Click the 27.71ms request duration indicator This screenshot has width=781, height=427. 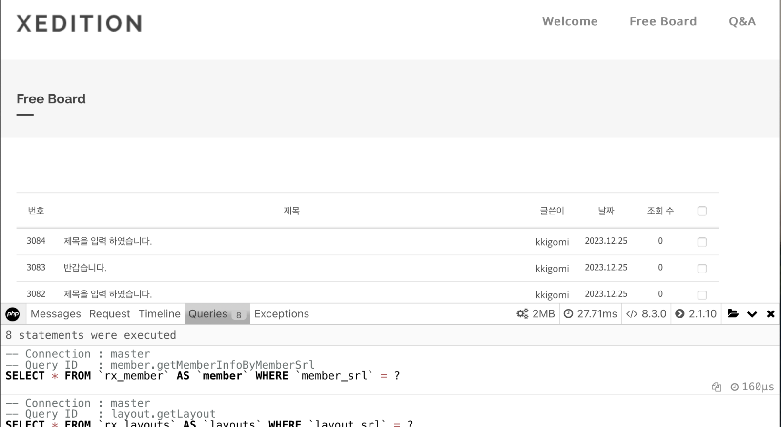(x=591, y=314)
